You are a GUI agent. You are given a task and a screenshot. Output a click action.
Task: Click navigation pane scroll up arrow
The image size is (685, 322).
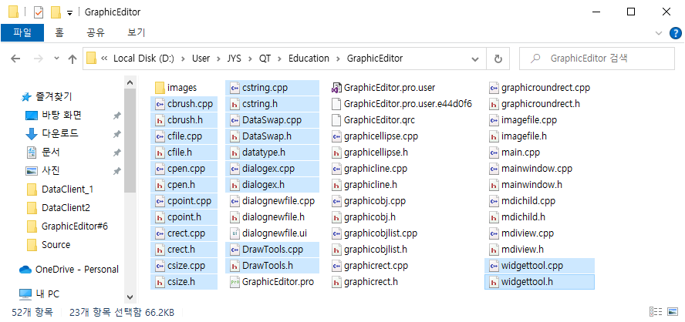coord(130,83)
